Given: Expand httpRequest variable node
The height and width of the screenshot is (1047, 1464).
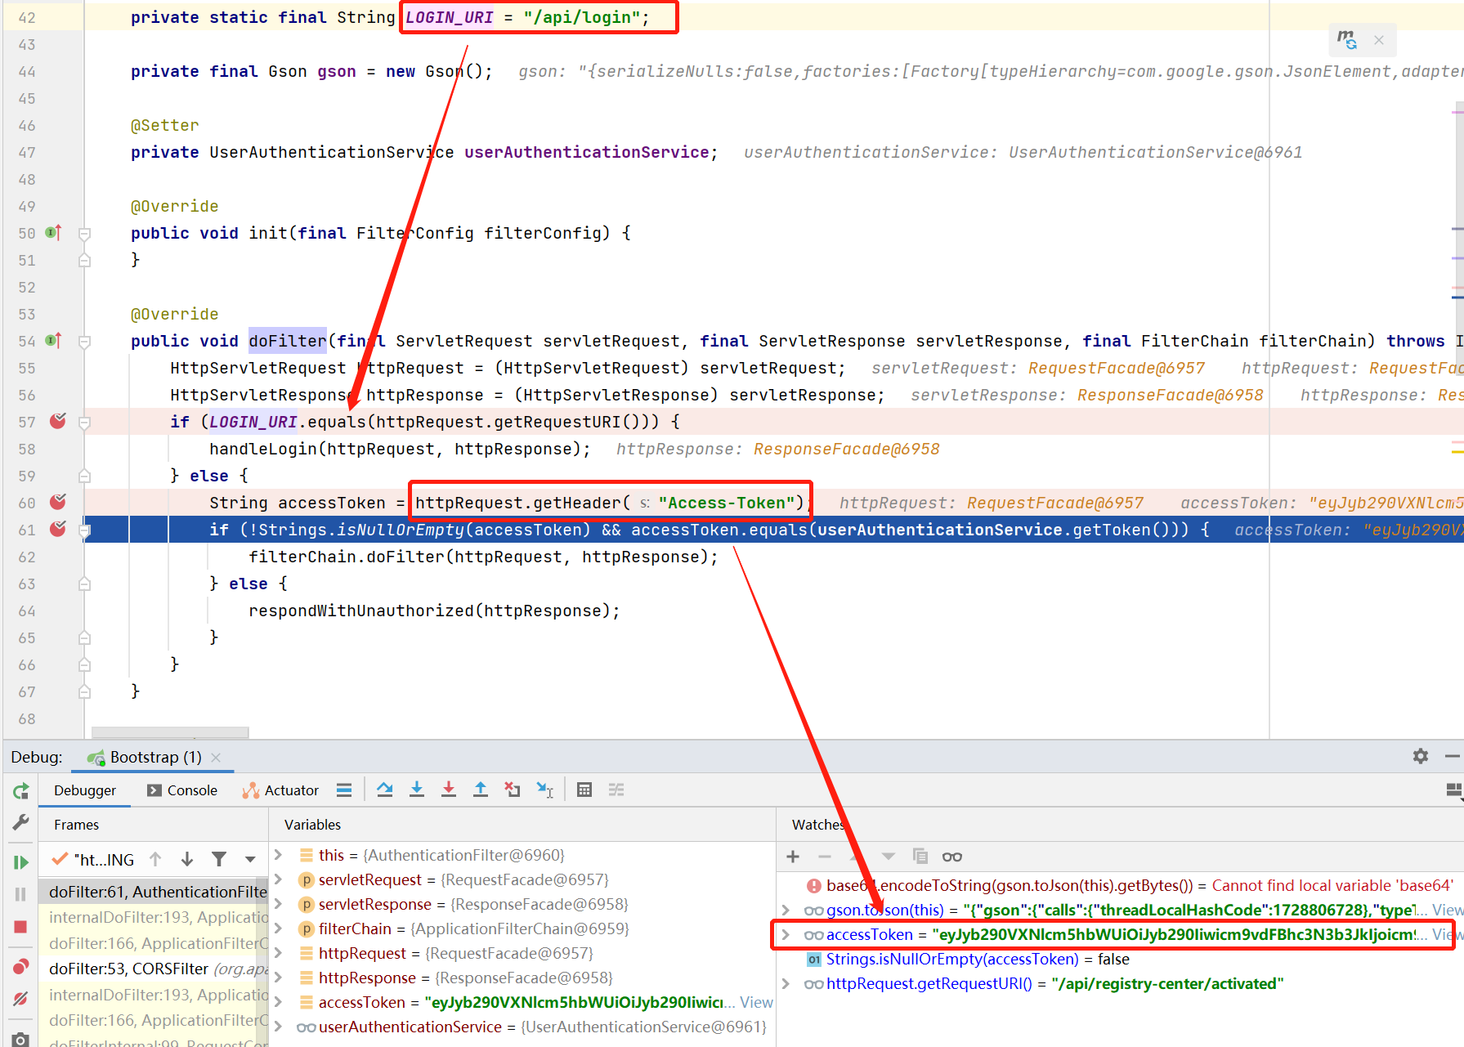Looking at the screenshot, I should pos(278,953).
